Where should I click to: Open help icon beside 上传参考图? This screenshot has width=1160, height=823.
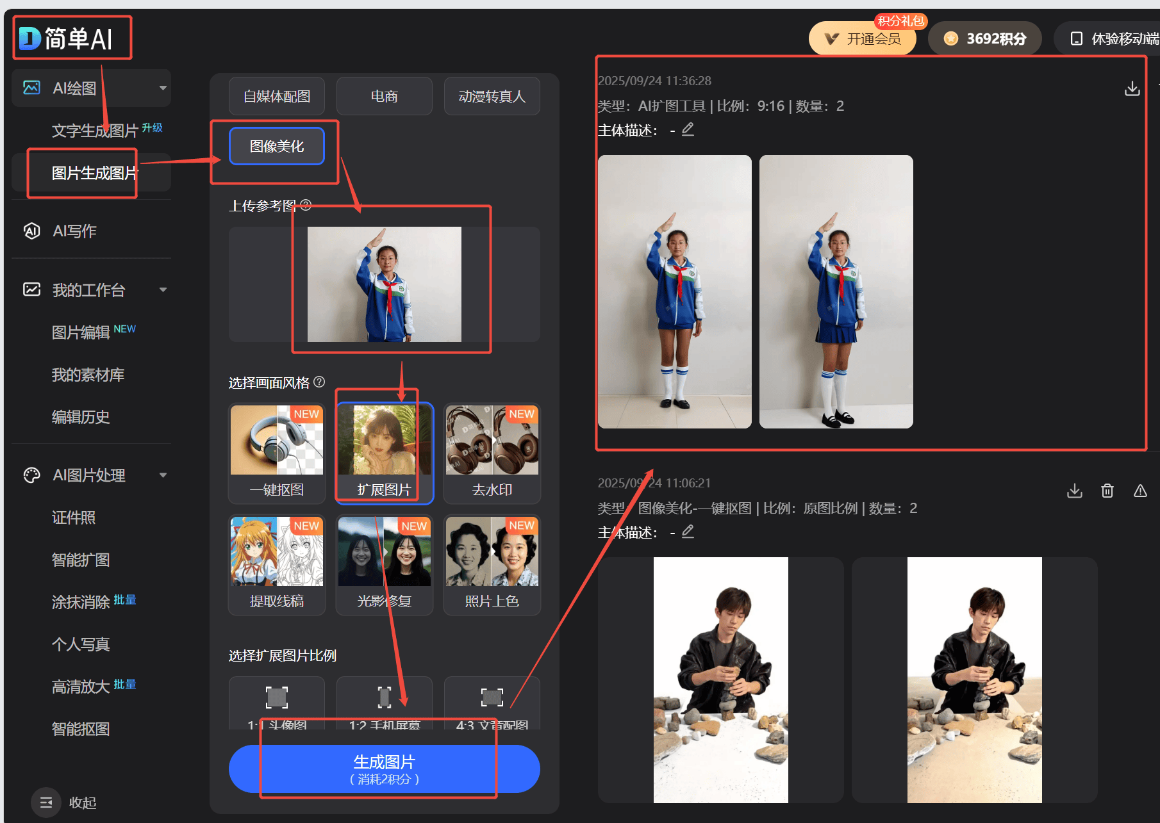click(306, 205)
